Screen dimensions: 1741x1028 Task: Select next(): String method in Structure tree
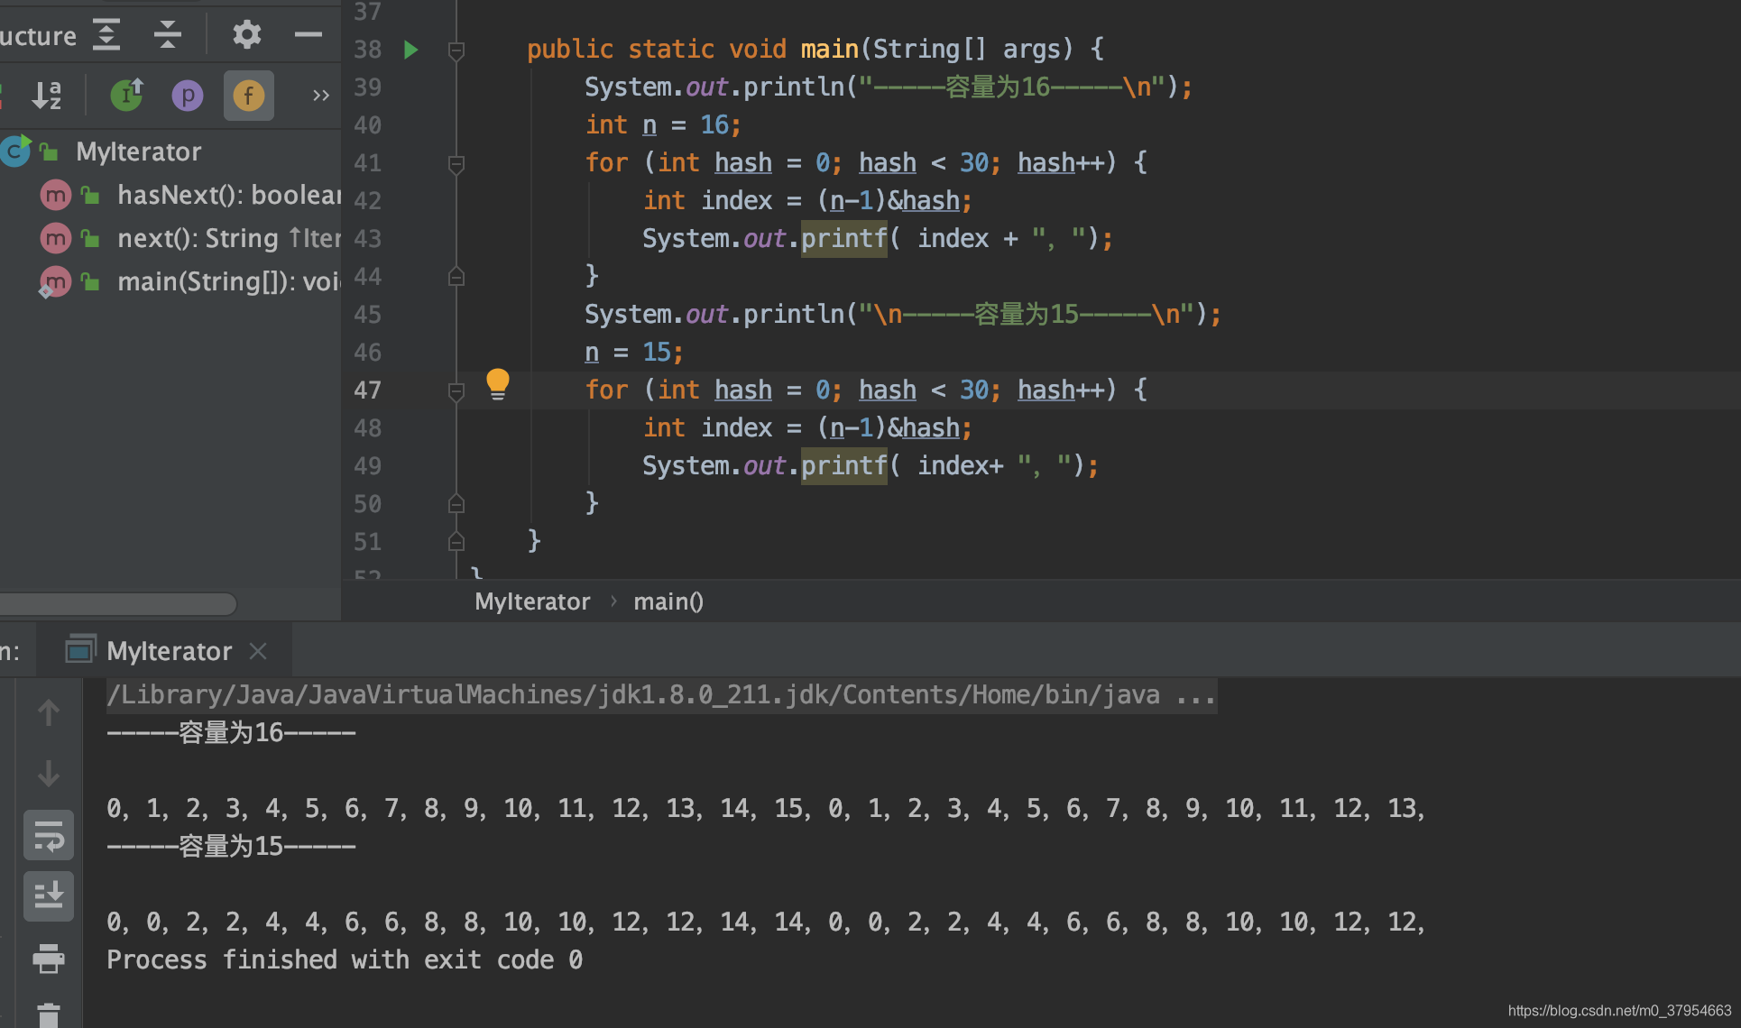click(x=229, y=238)
